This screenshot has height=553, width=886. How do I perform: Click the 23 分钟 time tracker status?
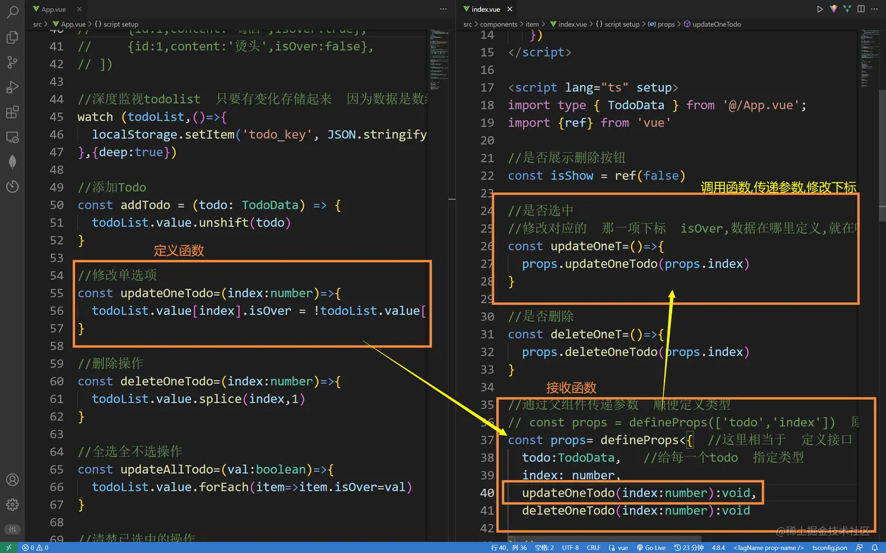(689, 548)
